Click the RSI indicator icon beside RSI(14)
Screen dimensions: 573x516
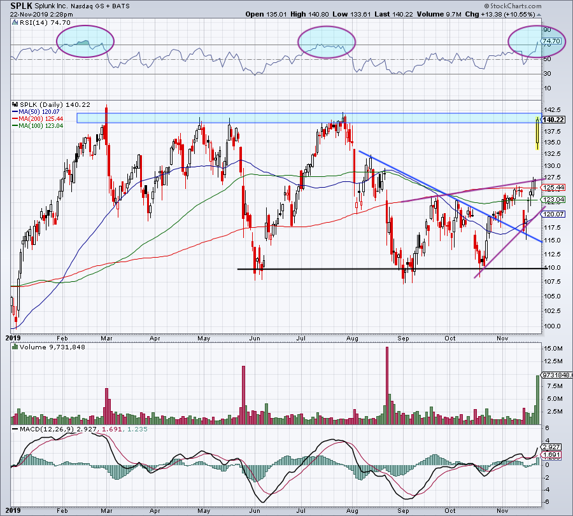[x=15, y=23]
